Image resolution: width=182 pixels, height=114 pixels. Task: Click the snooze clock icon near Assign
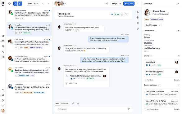click(x=107, y=4)
